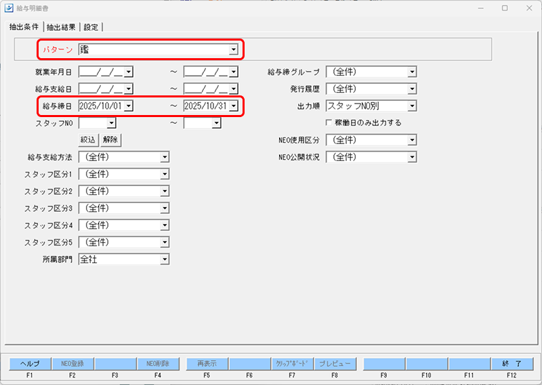542x385 pixels.
Task: Open the スタッフ区分5 dropdown
Action: point(165,242)
